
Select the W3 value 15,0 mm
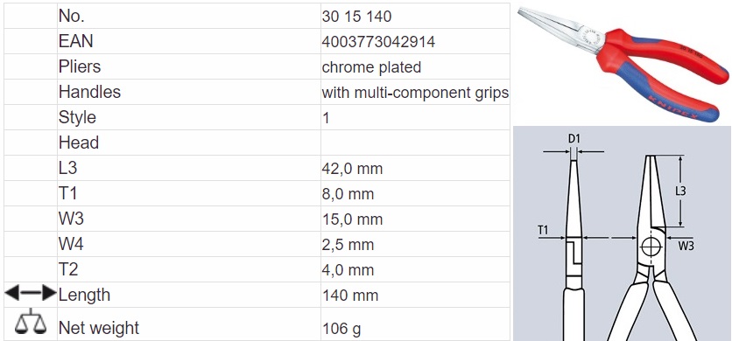[x=352, y=219]
